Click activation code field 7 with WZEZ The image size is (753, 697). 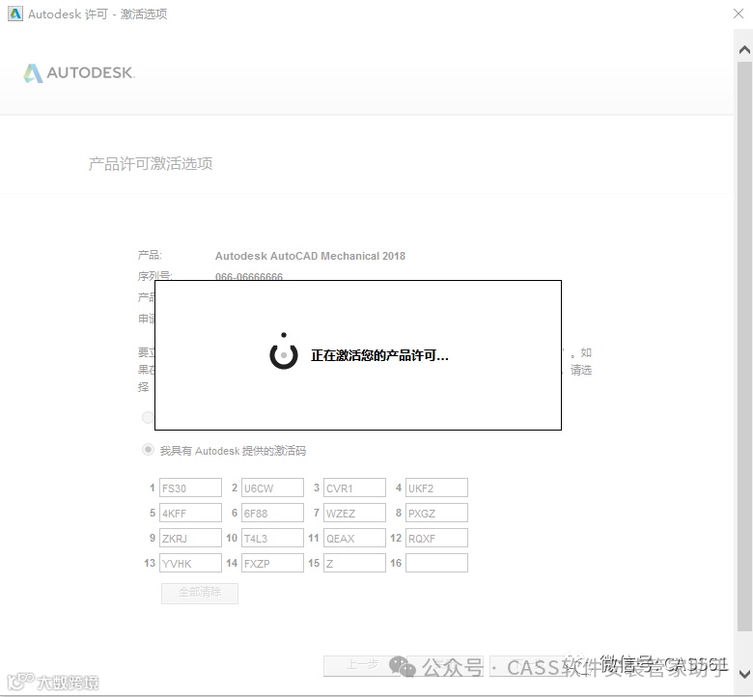click(x=354, y=513)
